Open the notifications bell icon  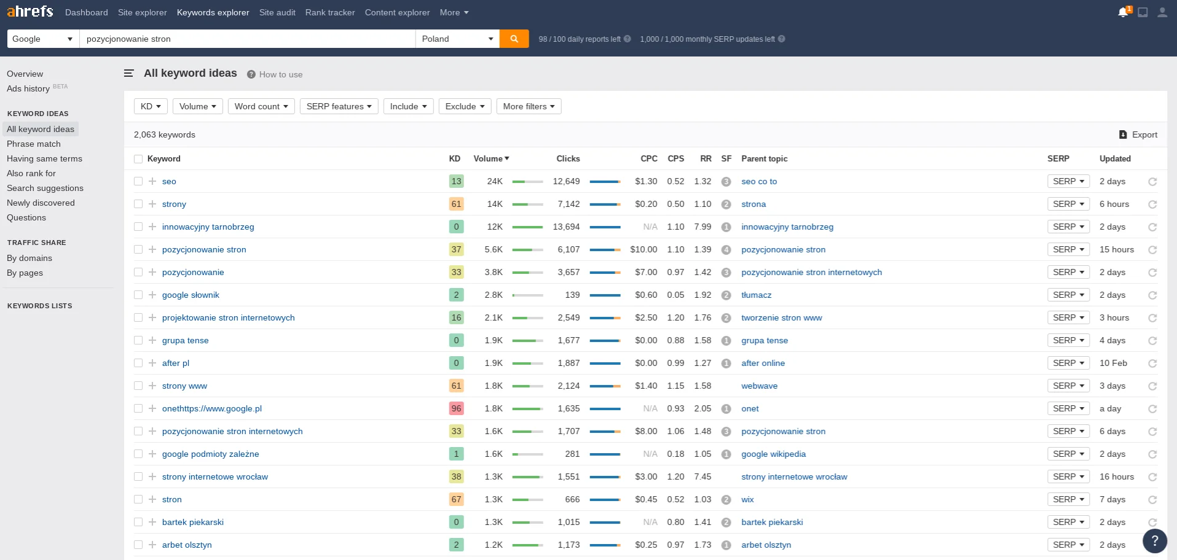[1123, 12]
